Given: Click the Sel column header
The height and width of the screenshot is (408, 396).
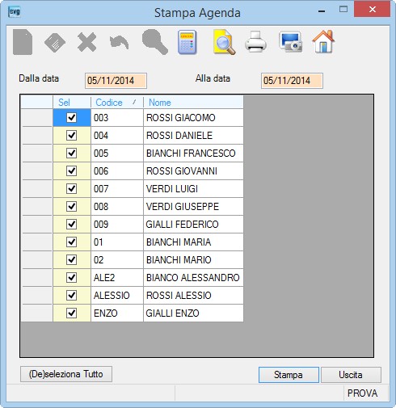Looking at the screenshot, I should (x=72, y=103).
